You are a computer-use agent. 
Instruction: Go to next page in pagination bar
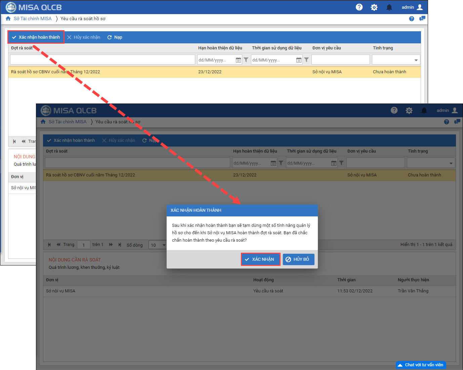coord(111,245)
